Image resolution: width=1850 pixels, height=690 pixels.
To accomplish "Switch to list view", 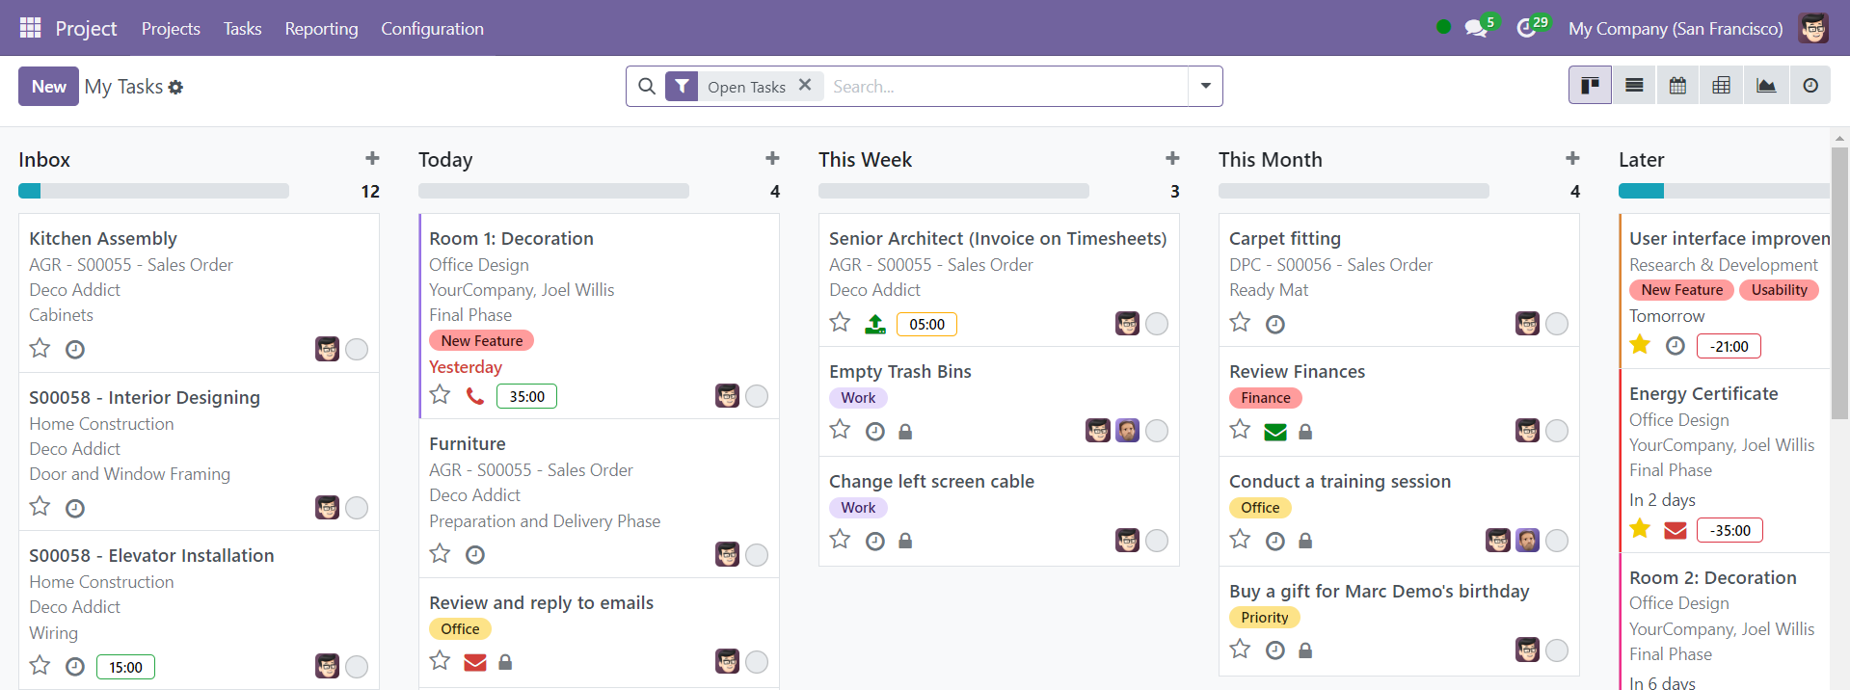I will (x=1634, y=86).
